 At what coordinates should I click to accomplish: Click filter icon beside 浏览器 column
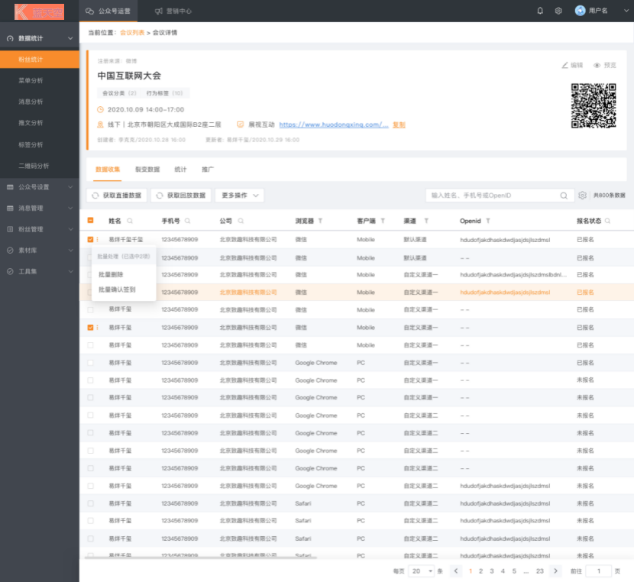[x=320, y=221]
